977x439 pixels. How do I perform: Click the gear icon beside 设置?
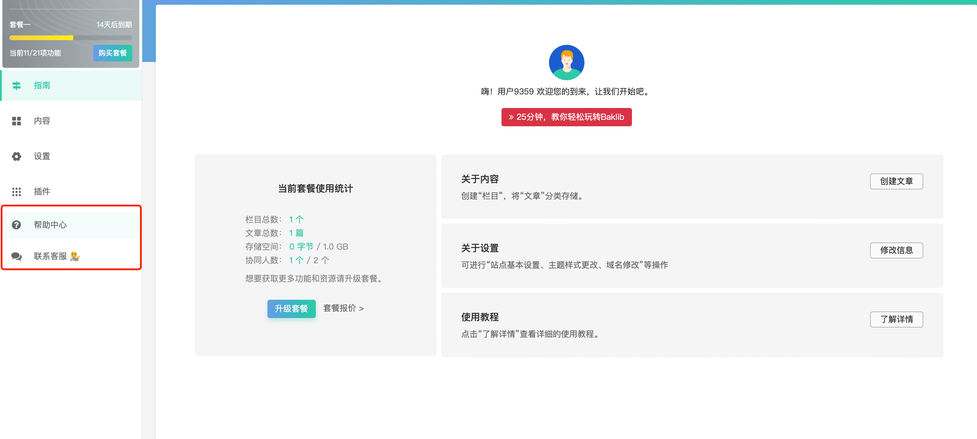(16, 156)
